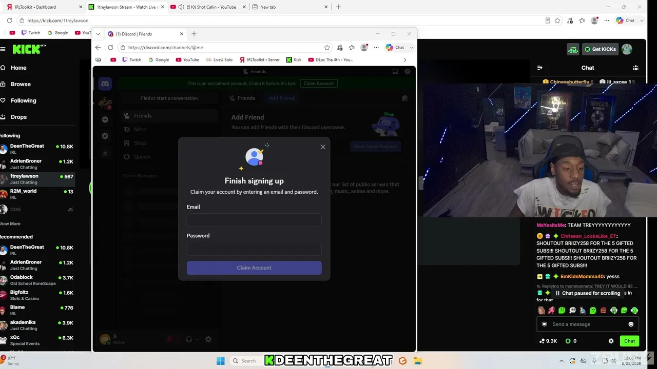The height and width of the screenshot is (369, 657).
Task: Switch to 1treylawson Stream tab
Action: [125, 7]
